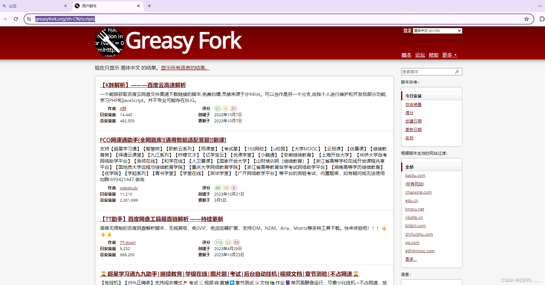Screen dimensions: 545x285
Task: Filter scripts by edu.cn
Action: [x=412, y=200]
